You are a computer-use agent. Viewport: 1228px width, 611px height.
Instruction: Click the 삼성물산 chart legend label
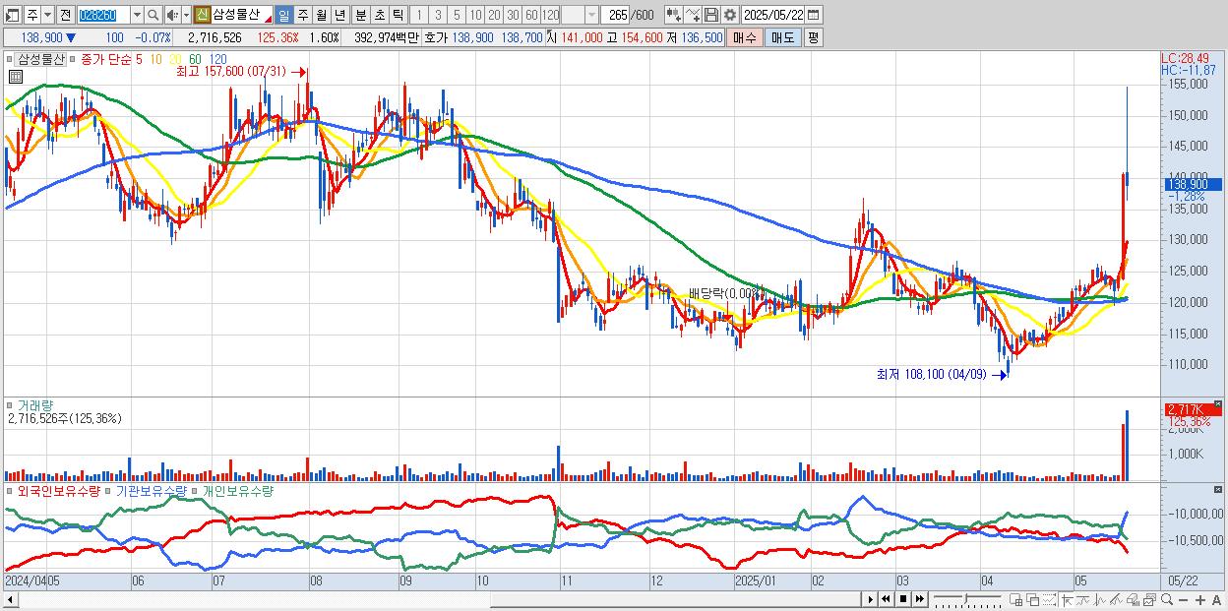pyautogui.click(x=41, y=59)
